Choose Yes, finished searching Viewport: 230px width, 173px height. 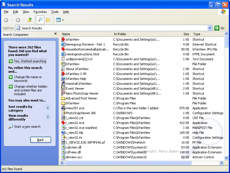point(30,61)
